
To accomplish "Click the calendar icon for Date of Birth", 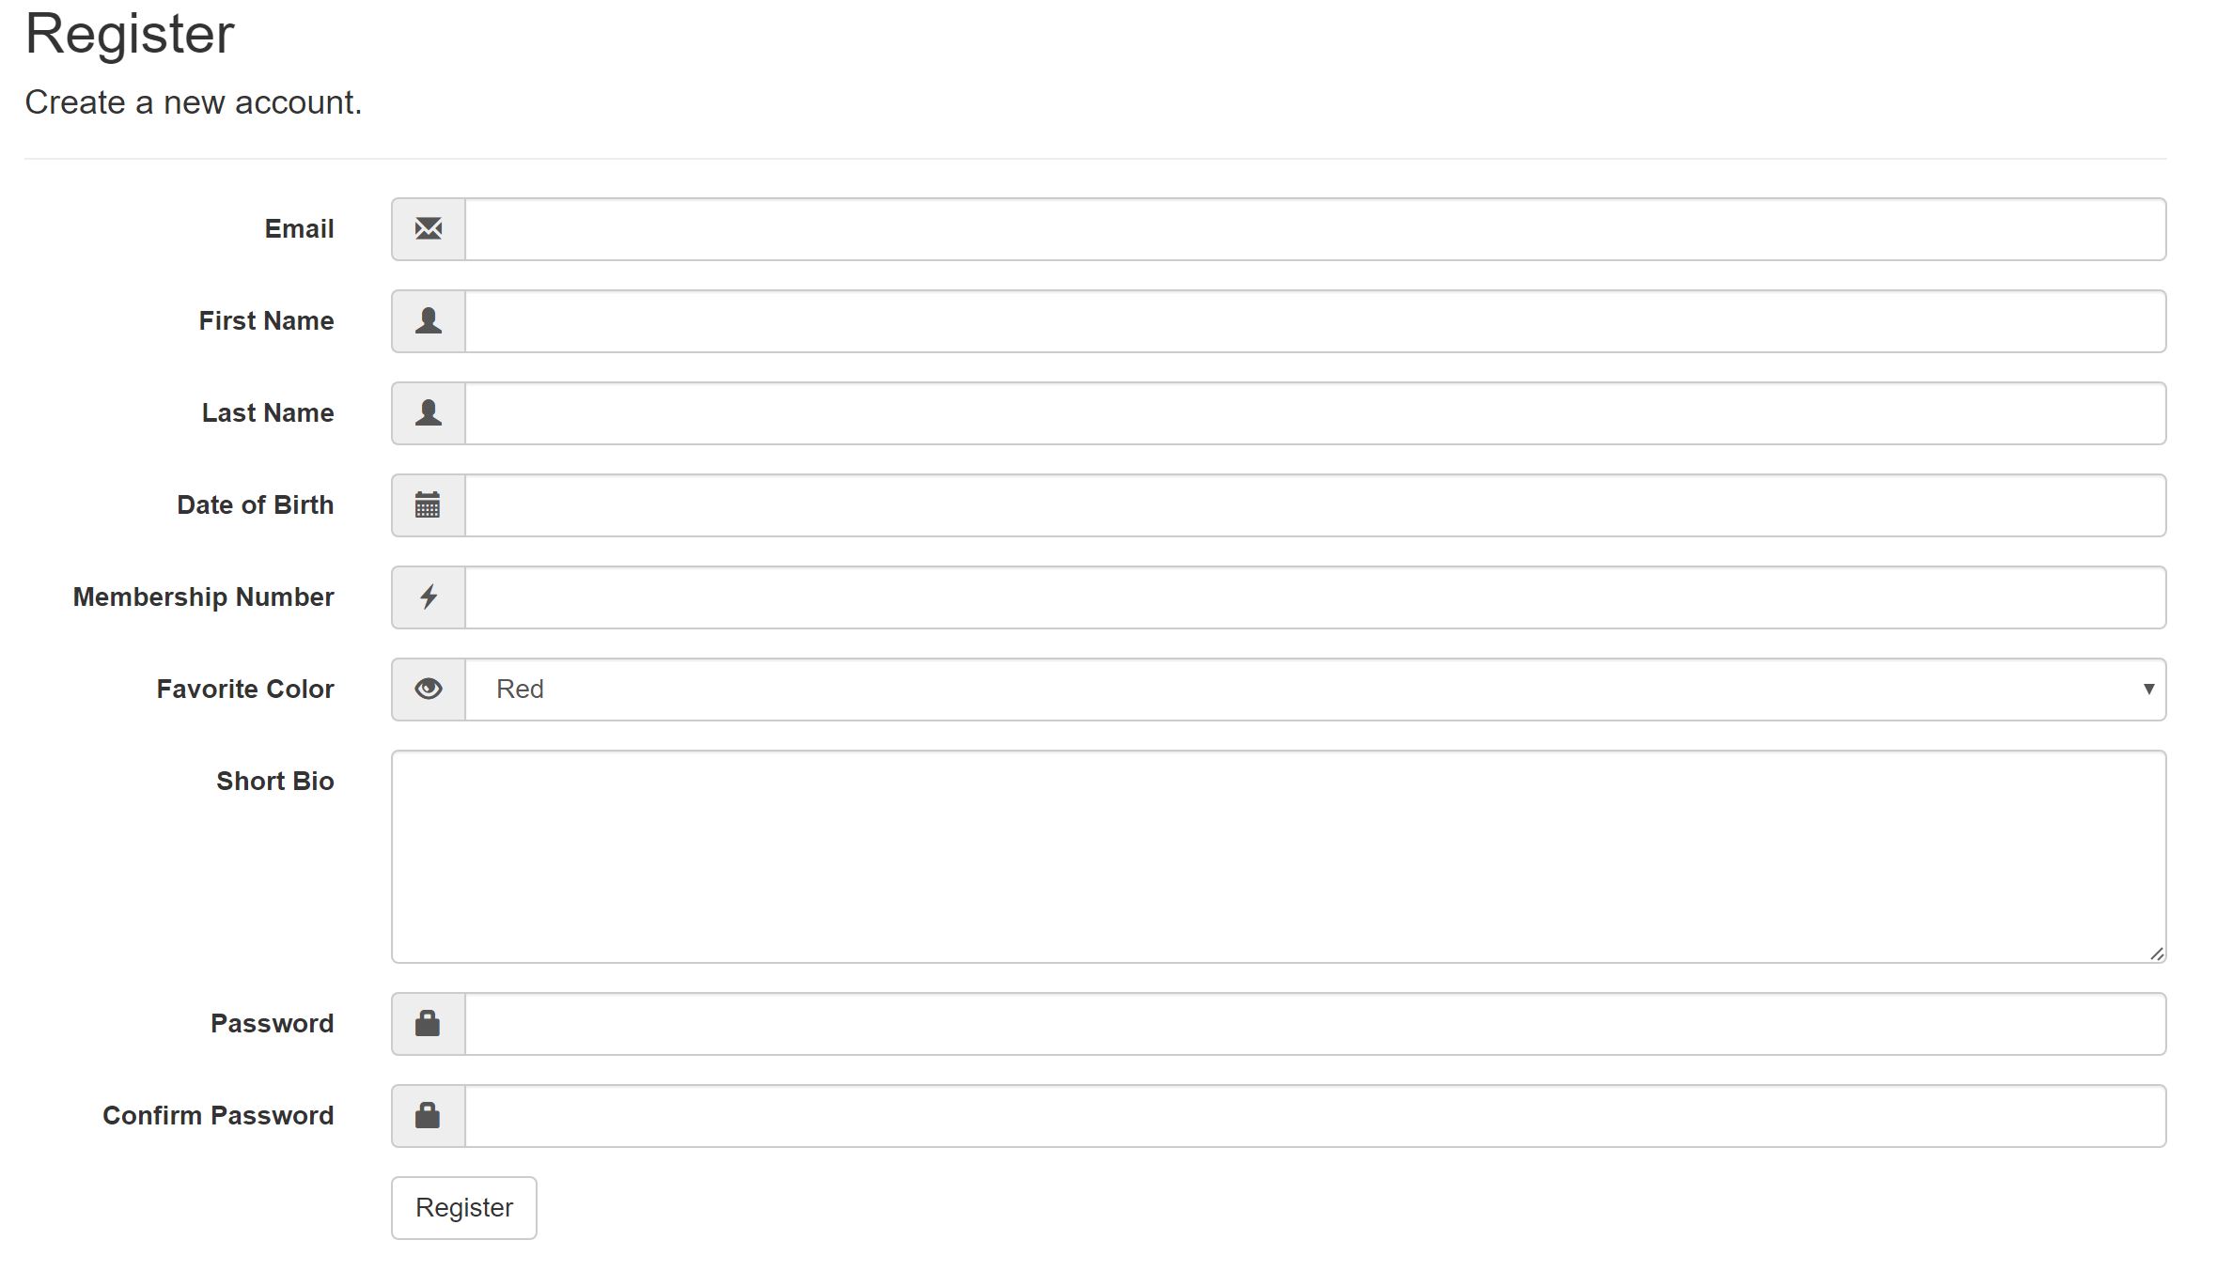I will pos(428,504).
